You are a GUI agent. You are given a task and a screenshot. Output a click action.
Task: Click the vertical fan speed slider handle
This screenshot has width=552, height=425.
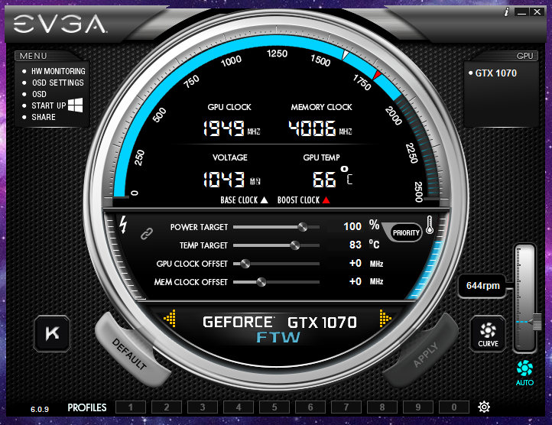537,322
